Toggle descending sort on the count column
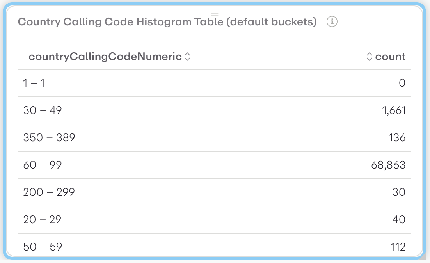Viewport: 430px width, 263px height. click(370, 59)
